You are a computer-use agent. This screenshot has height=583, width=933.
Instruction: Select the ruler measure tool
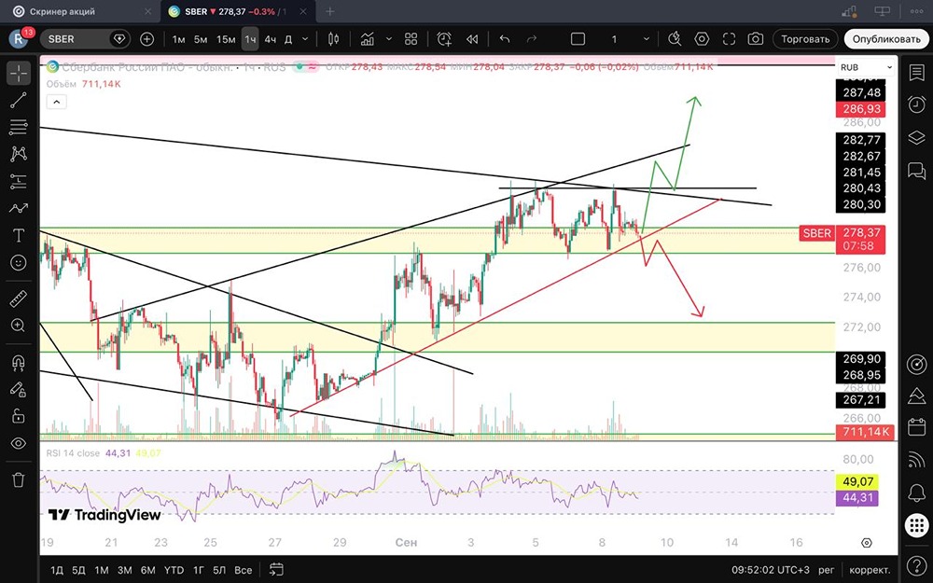[x=19, y=298]
